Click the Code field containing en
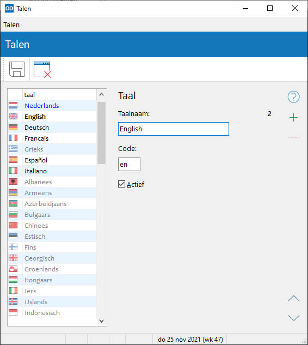 (x=129, y=165)
